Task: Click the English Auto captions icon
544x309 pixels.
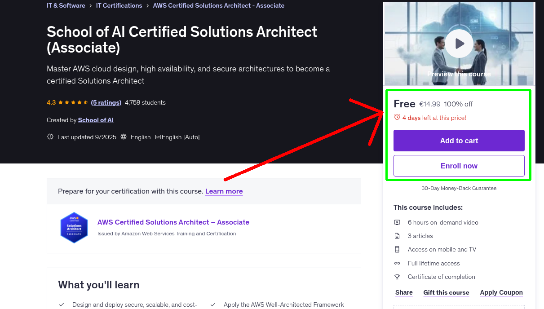Action: coord(158,137)
